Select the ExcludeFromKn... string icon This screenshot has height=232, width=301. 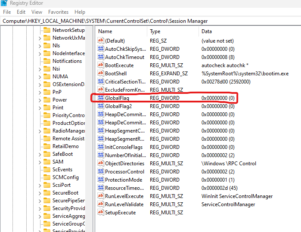point(101,90)
